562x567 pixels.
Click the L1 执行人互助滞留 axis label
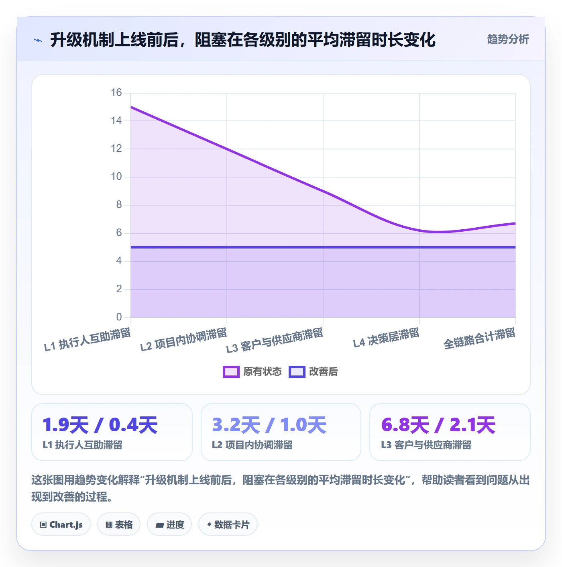88,340
